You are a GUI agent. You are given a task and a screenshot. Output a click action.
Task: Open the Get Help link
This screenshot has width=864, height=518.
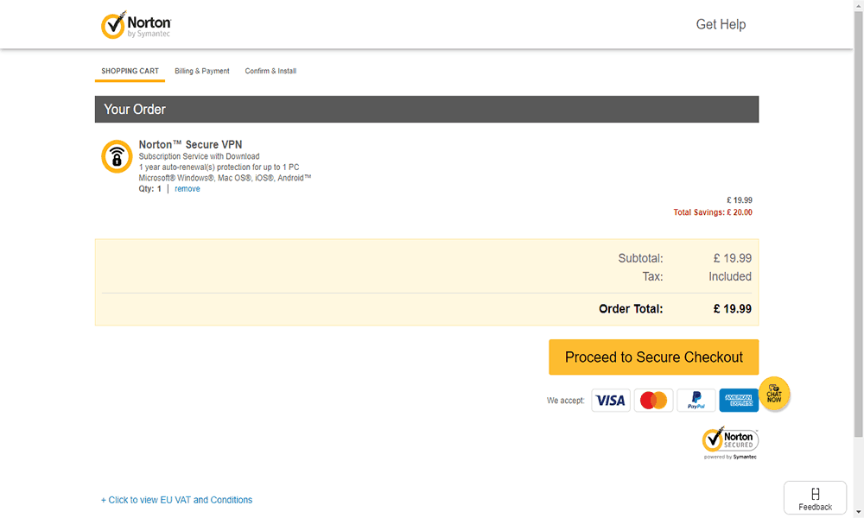[x=721, y=24]
